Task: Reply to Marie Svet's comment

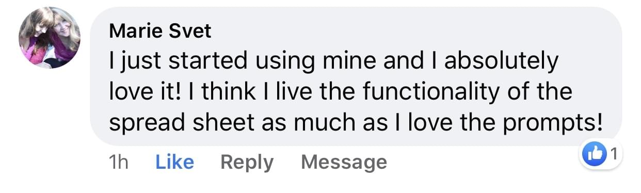Action: (x=247, y=163)
